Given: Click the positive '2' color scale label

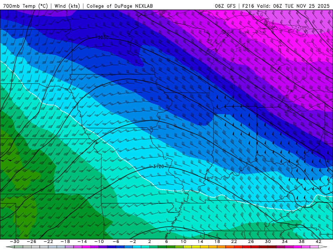Looking at the screenshot, I should [149, 242].
